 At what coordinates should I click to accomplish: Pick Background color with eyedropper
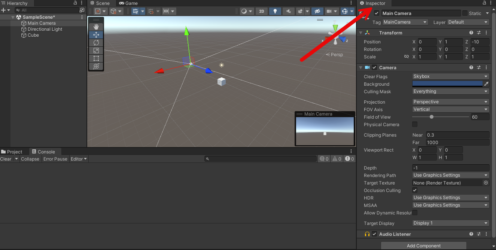coord(486,84)
